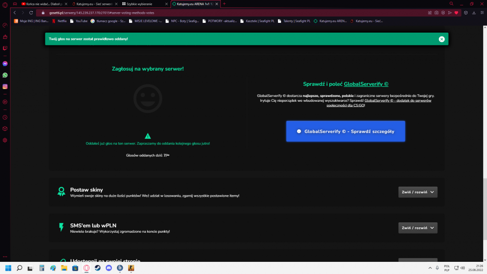Open the CS:GO taskbar icon
The image size is (487, 274).
click(131, 268)
